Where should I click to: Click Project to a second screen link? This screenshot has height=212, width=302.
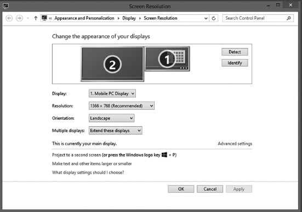tap(77, 155)
